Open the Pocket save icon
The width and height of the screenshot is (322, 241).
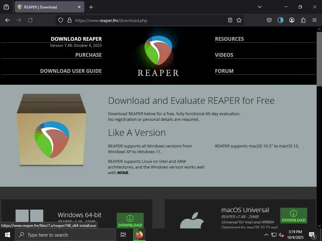269,20
